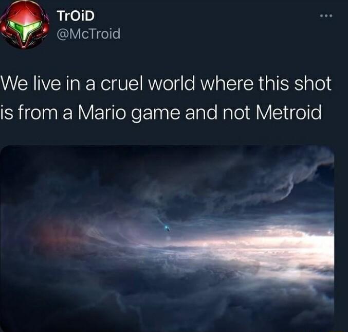
Task: Open the TrOiD display name profile
Action: tap(76, 16)
